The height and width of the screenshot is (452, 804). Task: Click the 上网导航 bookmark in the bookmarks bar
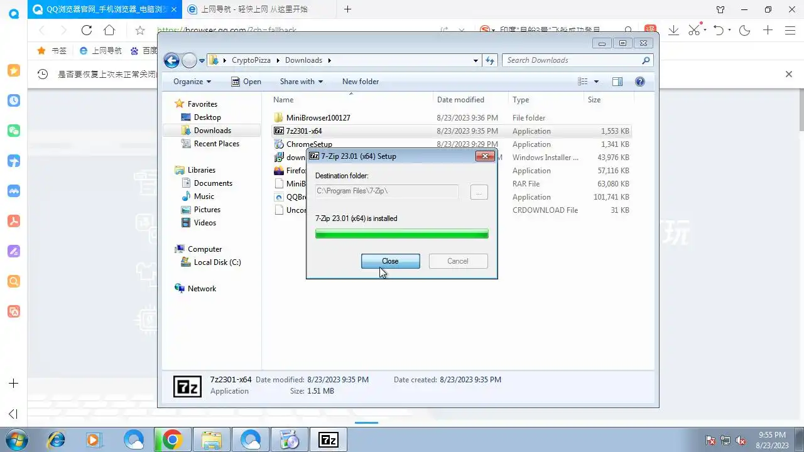tap(100, 51)
